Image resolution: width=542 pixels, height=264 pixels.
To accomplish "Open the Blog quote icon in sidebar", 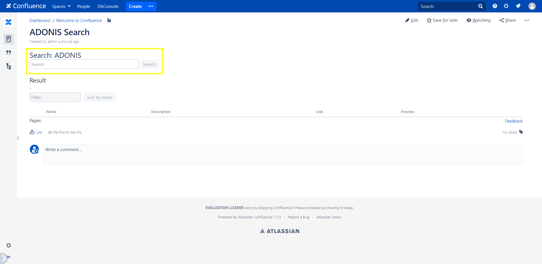I will 8,53.
